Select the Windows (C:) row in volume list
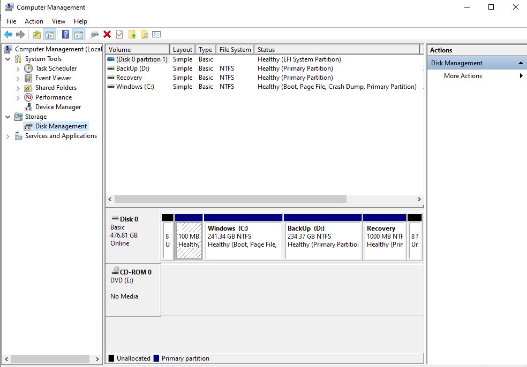This screenshot has height=367, width=527. [x=264, y=87]
